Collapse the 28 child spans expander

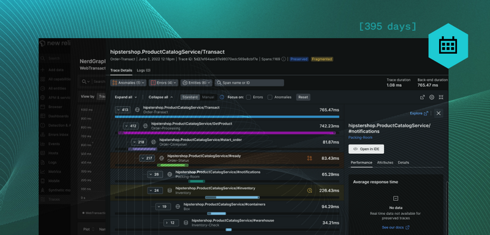tap(155, 175)
